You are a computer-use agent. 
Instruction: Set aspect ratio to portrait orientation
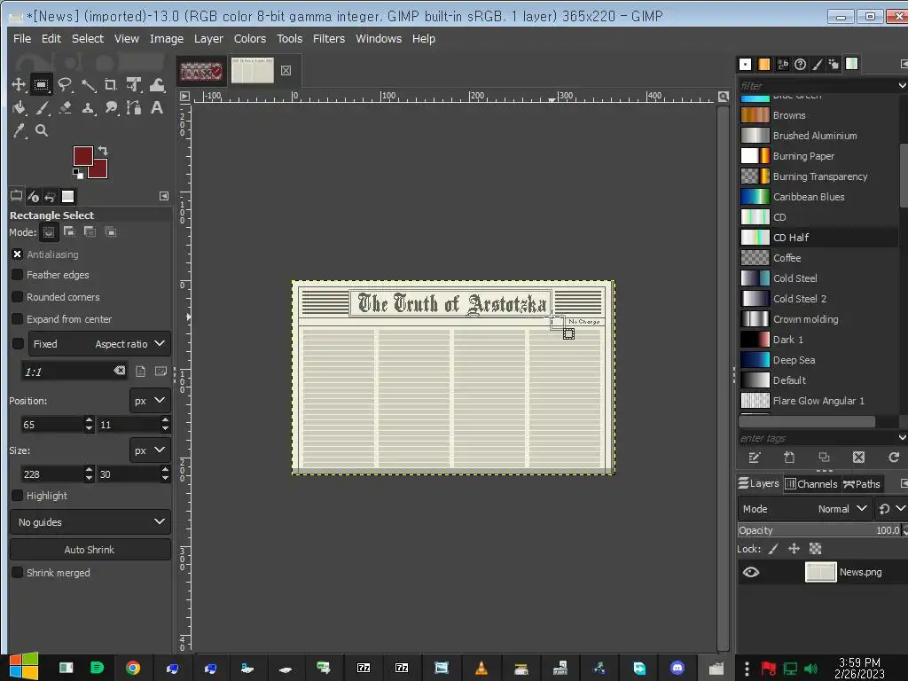(x=140, y=372)
